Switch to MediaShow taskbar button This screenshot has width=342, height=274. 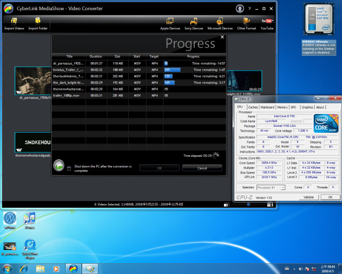coord(74,269)
